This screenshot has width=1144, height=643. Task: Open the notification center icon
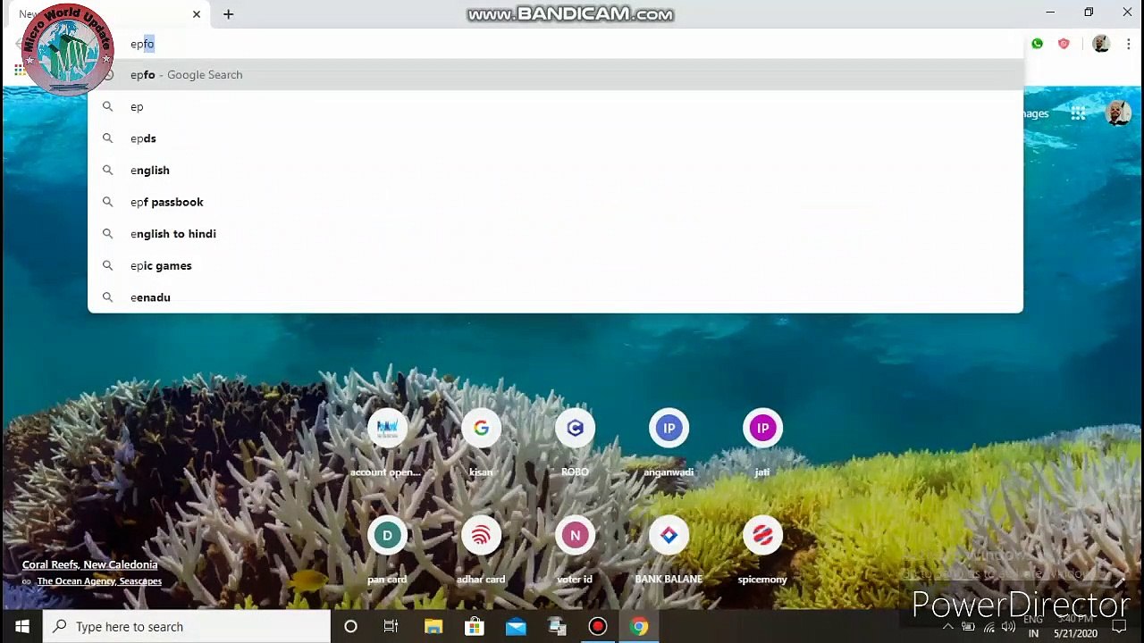pyautogui.click(x=1119, y=627)
